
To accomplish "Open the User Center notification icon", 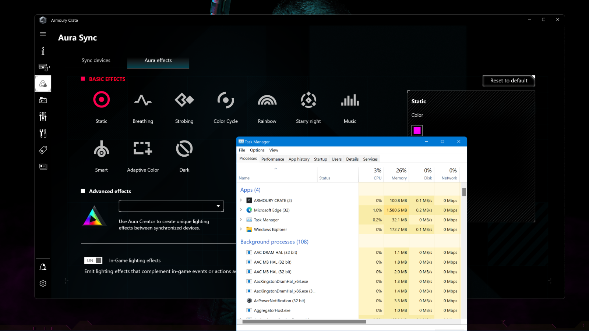I will coord(43,267).
